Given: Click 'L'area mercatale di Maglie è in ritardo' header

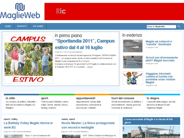Looking at the screenshot, I should pos(151,121).
